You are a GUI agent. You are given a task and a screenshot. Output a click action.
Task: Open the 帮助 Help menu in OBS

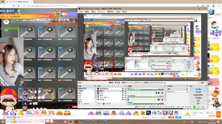coord(124,12)
